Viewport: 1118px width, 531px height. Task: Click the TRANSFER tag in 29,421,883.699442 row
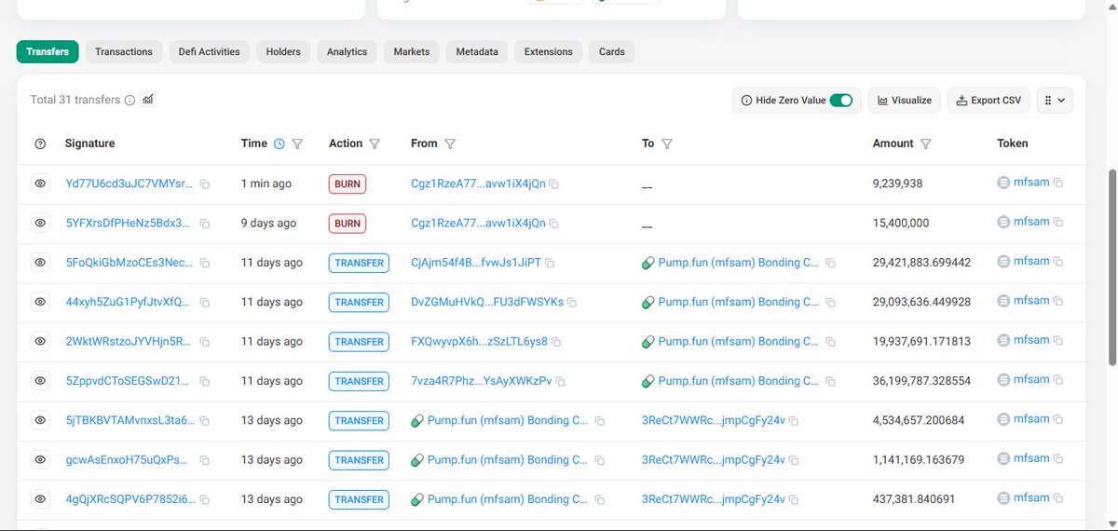[x=359, y=264]
